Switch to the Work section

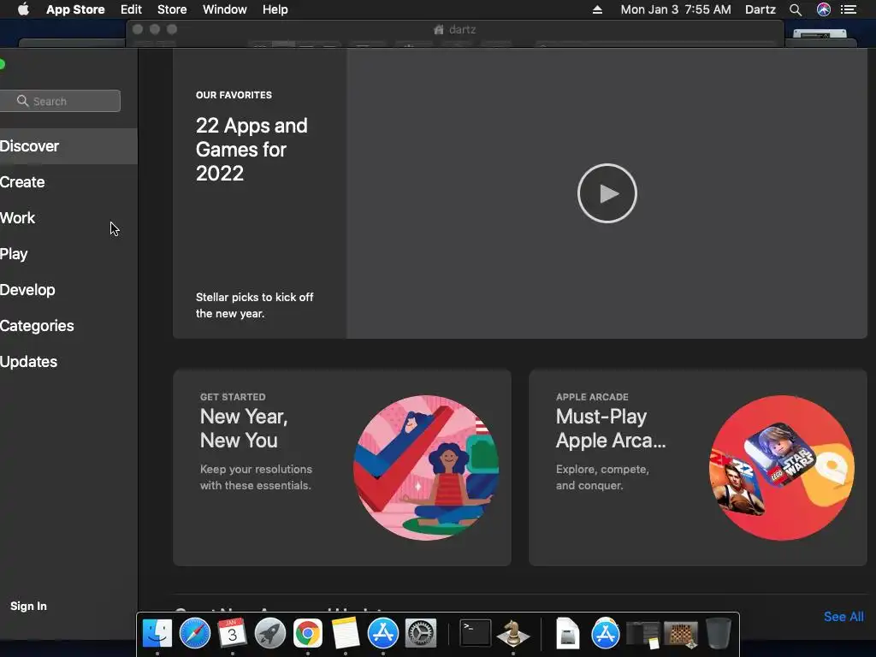click(x=68, y=218)
